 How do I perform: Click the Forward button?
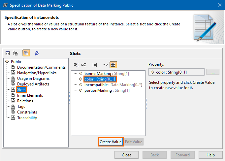coord(182,155)
